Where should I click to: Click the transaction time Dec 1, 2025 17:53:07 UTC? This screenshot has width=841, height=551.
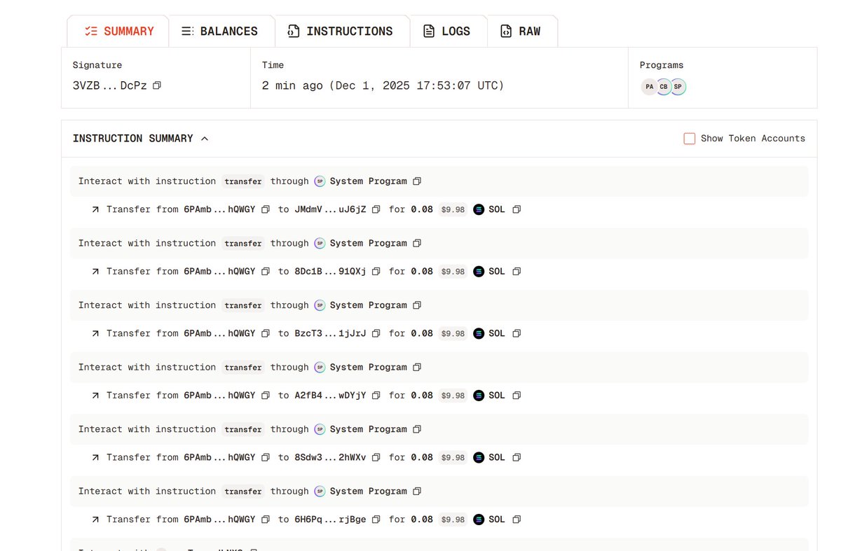416,85
